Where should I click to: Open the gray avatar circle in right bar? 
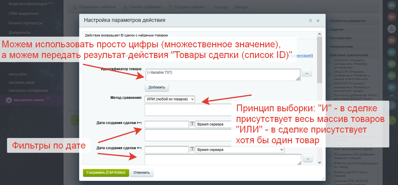(392, 28)
